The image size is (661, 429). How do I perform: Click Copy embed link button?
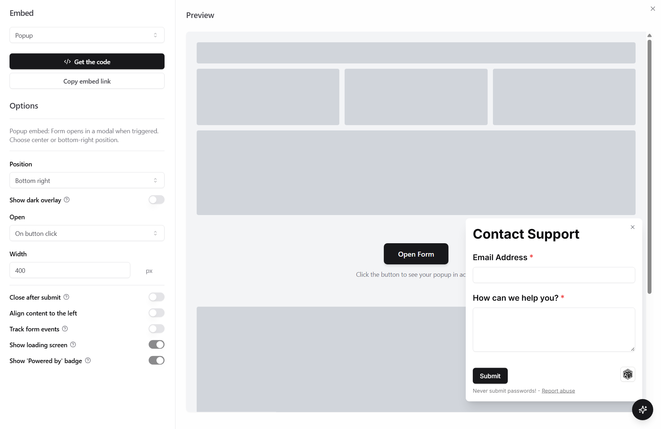click(87, 81)
